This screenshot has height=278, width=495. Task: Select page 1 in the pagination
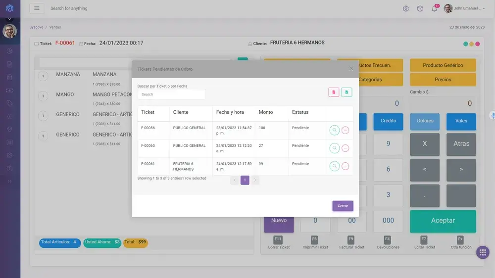pyautogui.click(x=245, y=180)
